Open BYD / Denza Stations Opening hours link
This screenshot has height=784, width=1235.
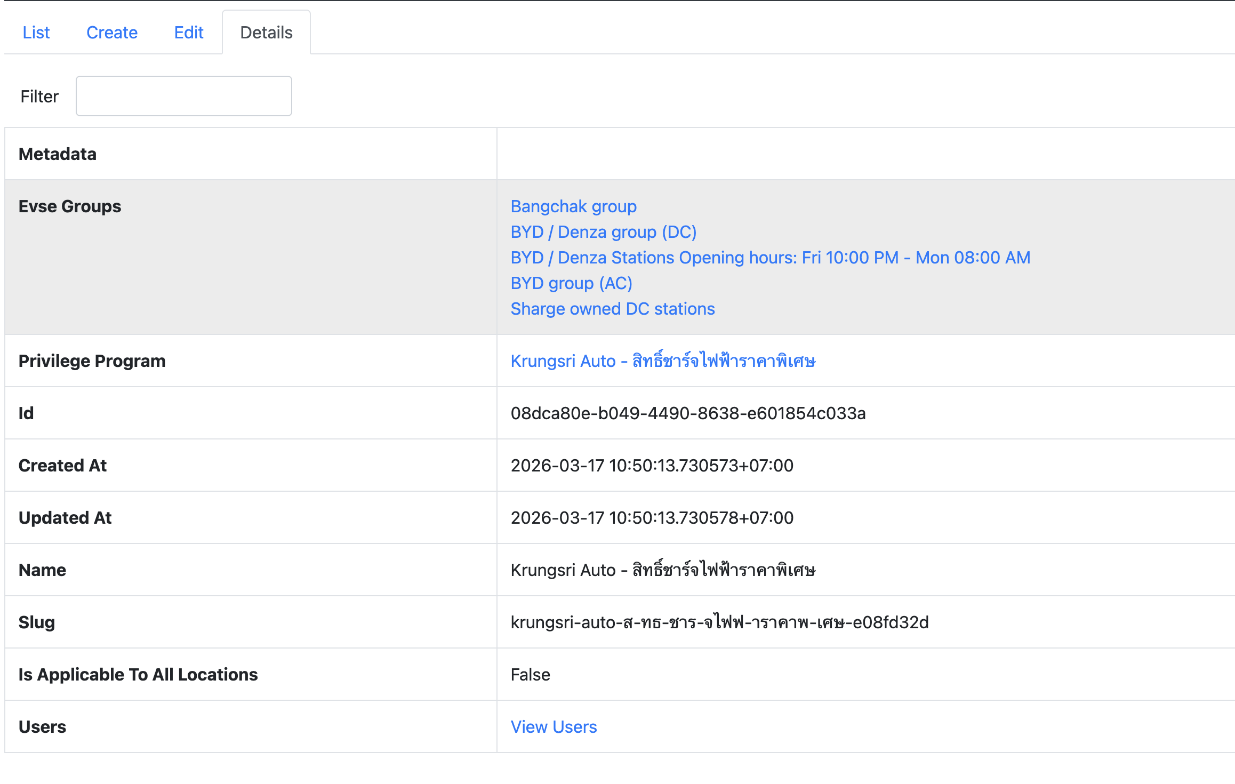770,258
